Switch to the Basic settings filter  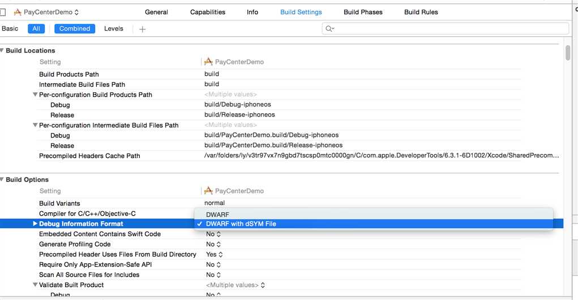[10, 29]
